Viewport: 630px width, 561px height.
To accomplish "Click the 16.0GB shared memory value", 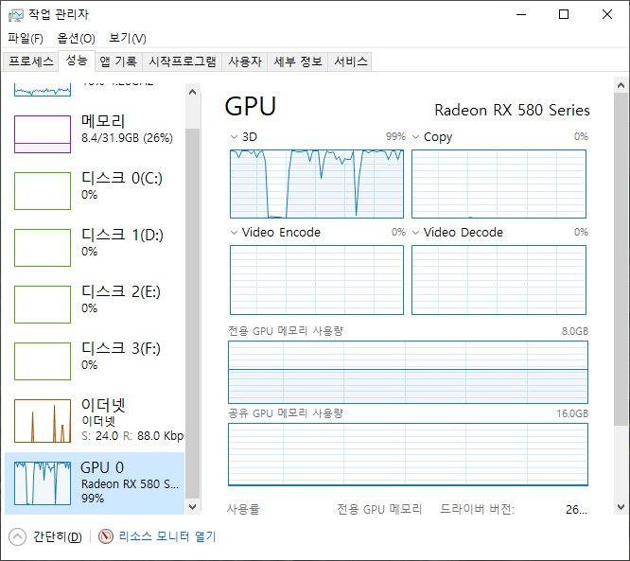I will coord(572,414).
